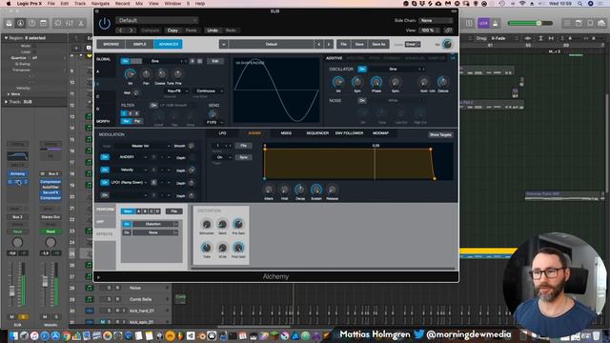Adjust the envelope Decay knob
Viewport: 610px width, 343px height.
tap(300, 190)
